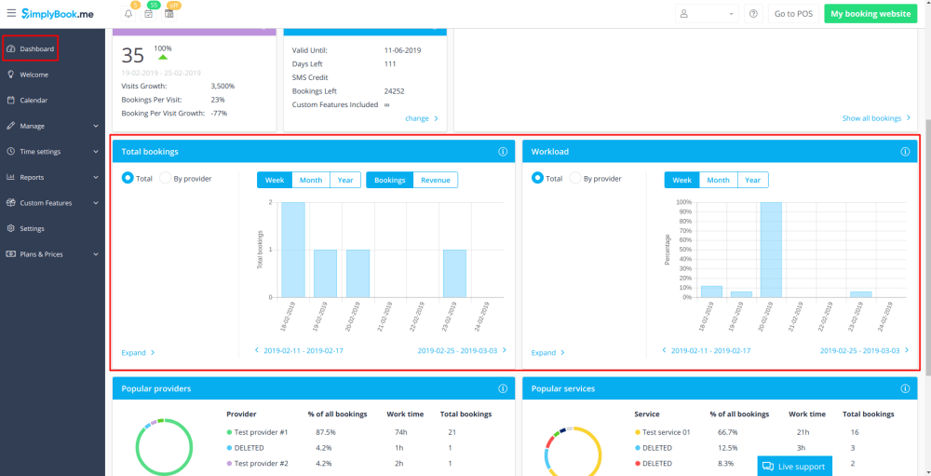Viewport: 931px width, 476px height.
Task: Click the Total bookings info icon
Action: (x=503, y=152)
